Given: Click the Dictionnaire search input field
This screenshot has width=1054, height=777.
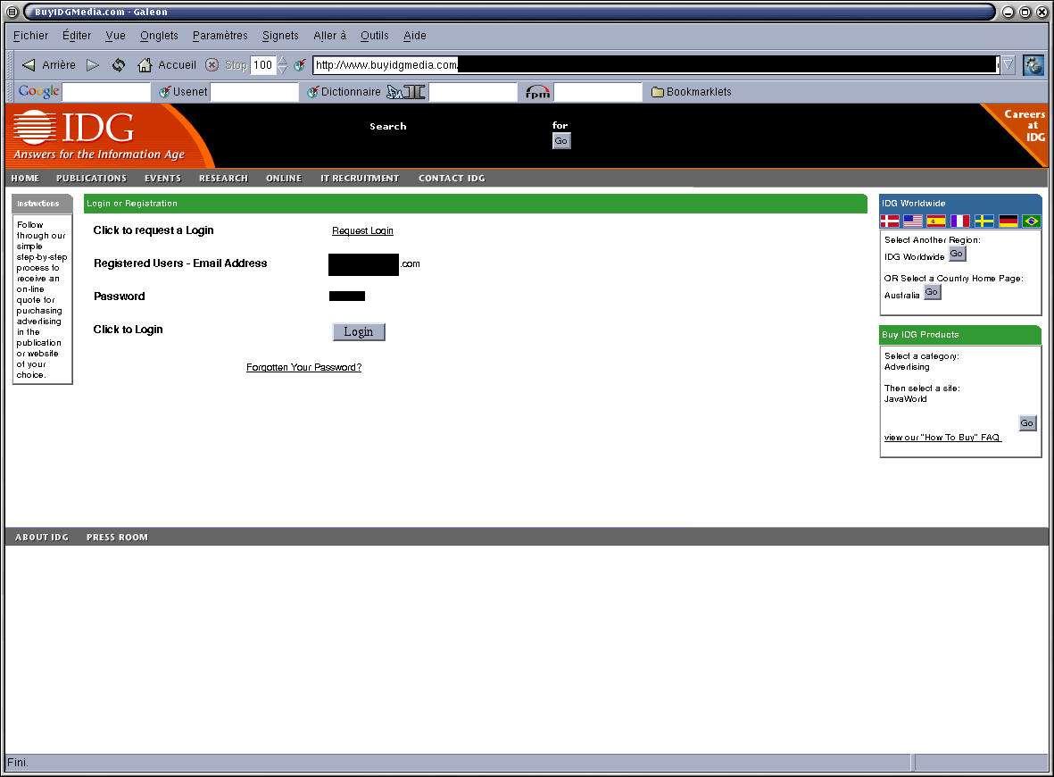Looking at the screenshot, I should click(473, 91).
